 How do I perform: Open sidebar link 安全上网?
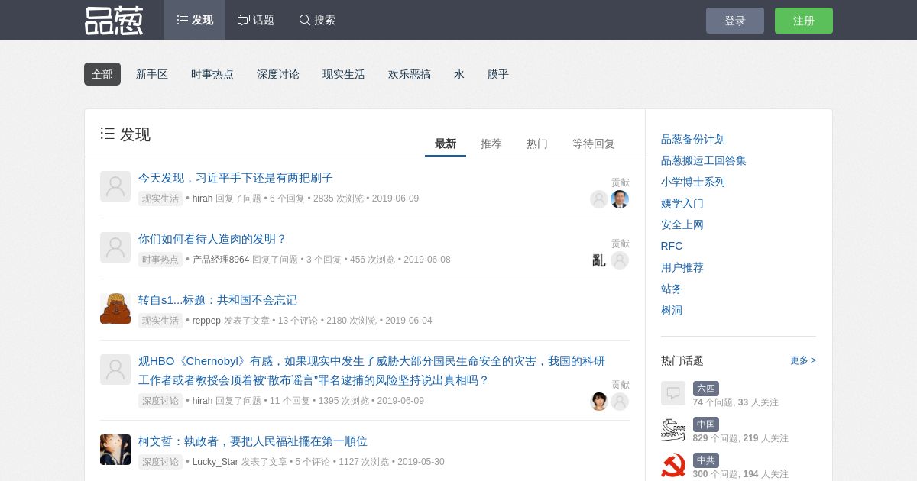pos(682,224)
